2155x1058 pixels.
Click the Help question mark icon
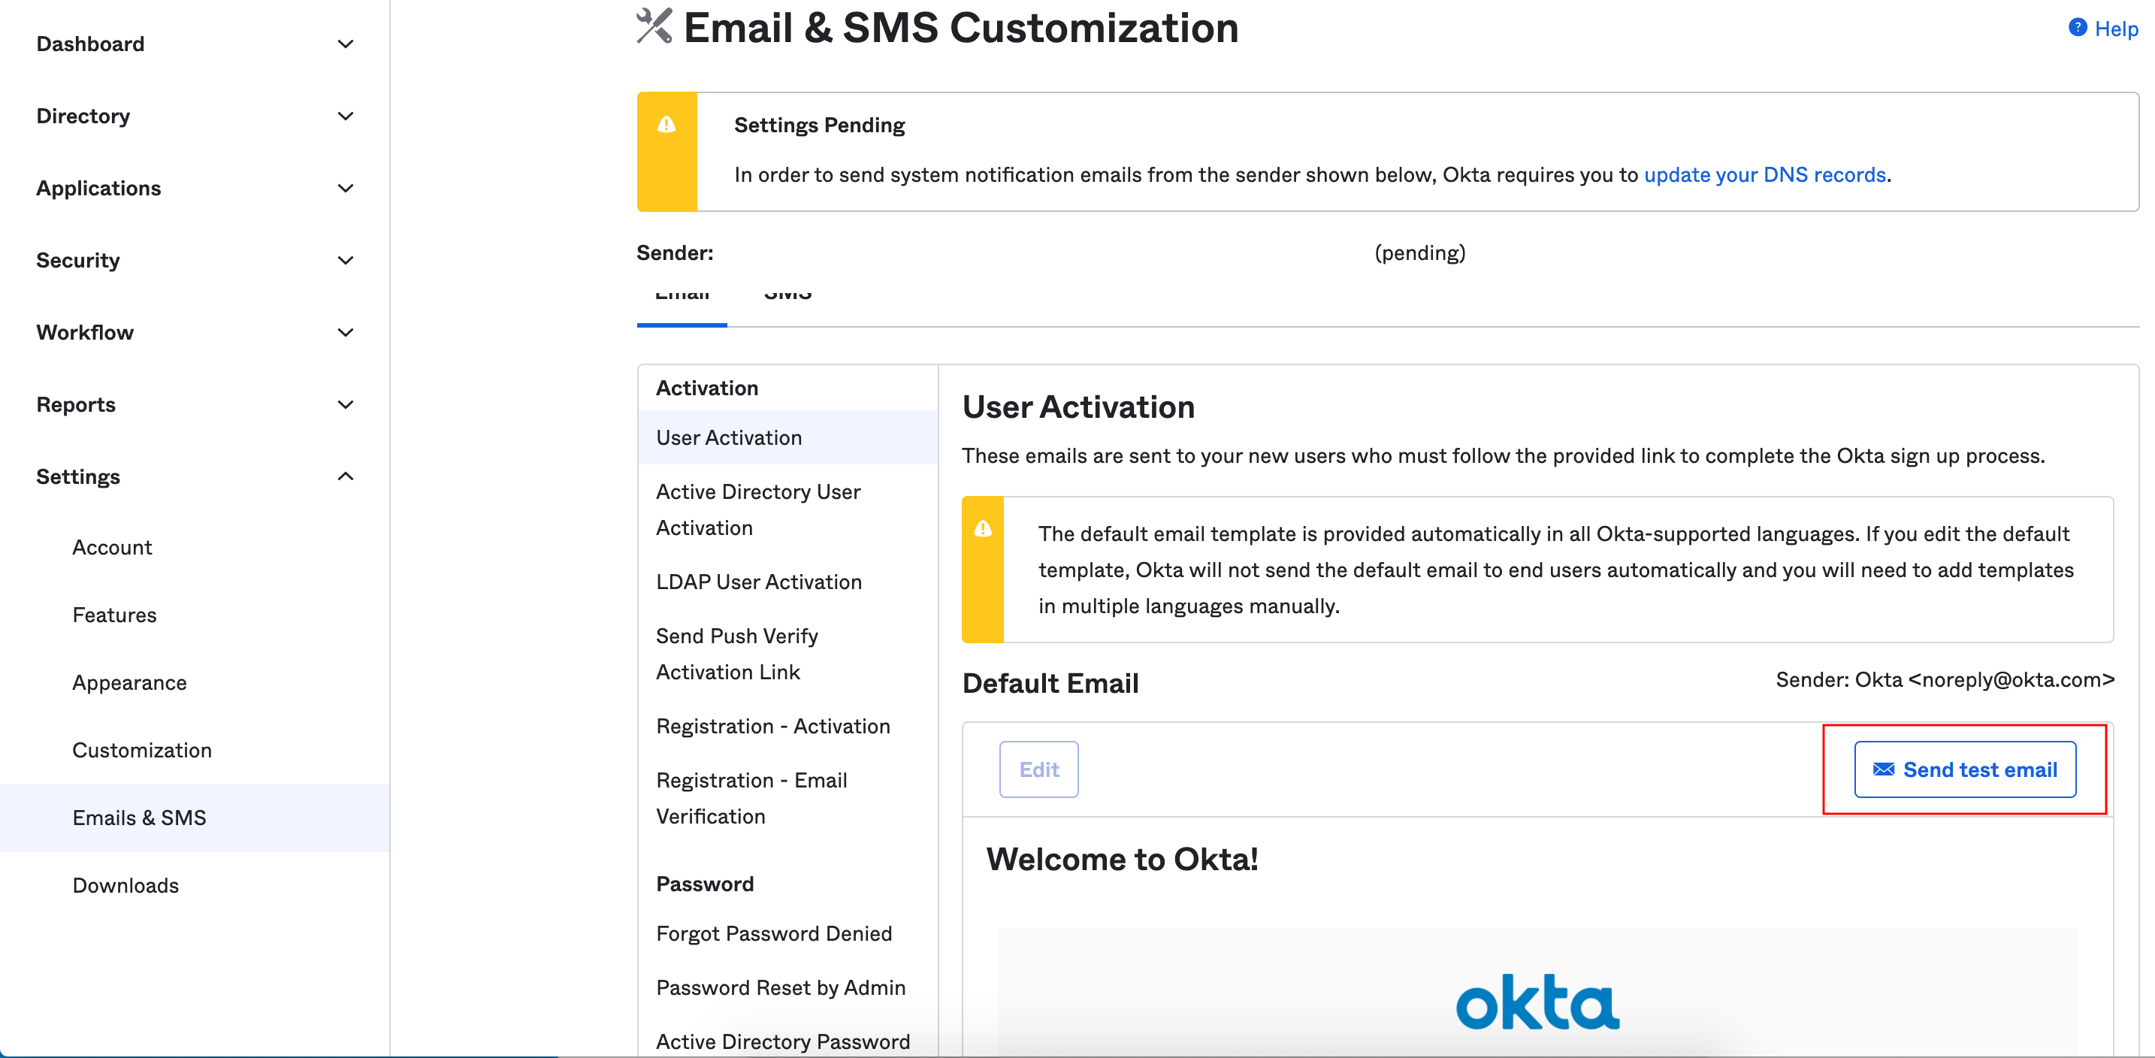click(x=2077, y=28)
